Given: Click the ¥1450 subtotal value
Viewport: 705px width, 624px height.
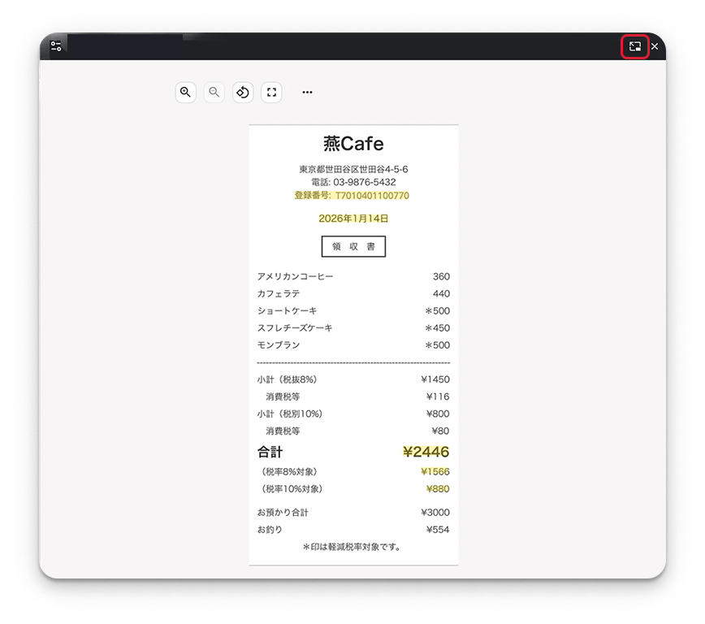Looking at the screenshot, I should click(x=435, y=379).
